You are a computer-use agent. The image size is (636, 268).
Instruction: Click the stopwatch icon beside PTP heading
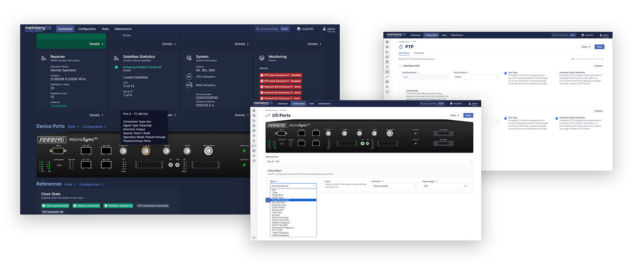coord(402,47)
